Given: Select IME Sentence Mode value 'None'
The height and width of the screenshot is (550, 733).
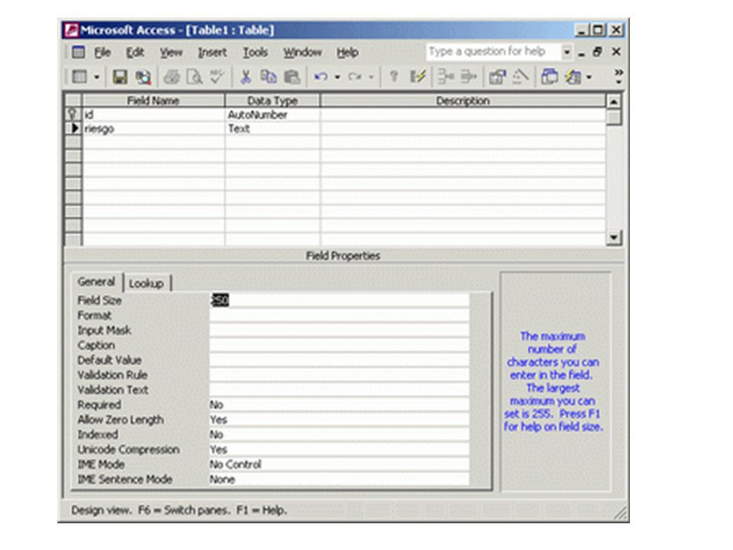Looking at the screenshot, I should 339,480.
